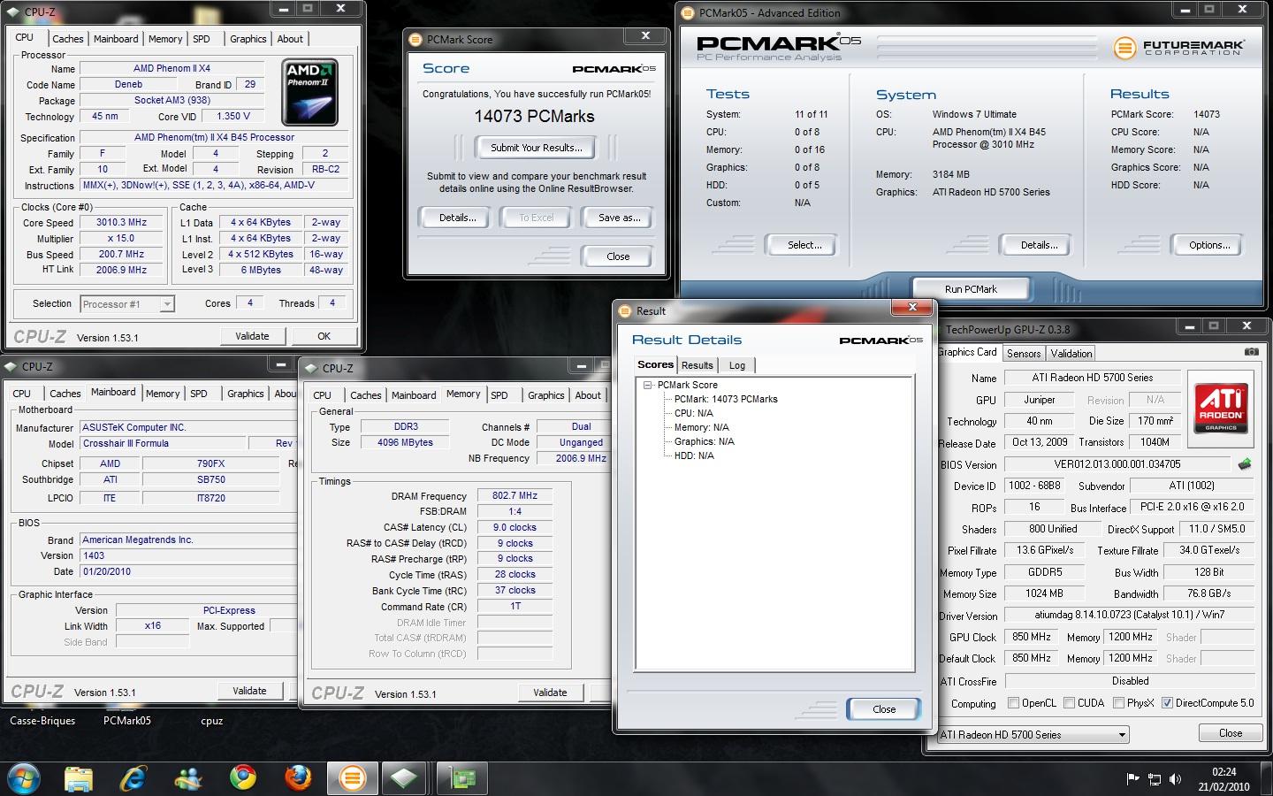Screen dimensions: 1273x796
Task: Select the HDD: N/A tree entry
Action: pyautogui.click(x=694, y=455)
